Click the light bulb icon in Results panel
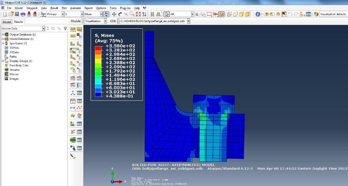This screenshot has height=186, width=348. [x=65, y=28]
